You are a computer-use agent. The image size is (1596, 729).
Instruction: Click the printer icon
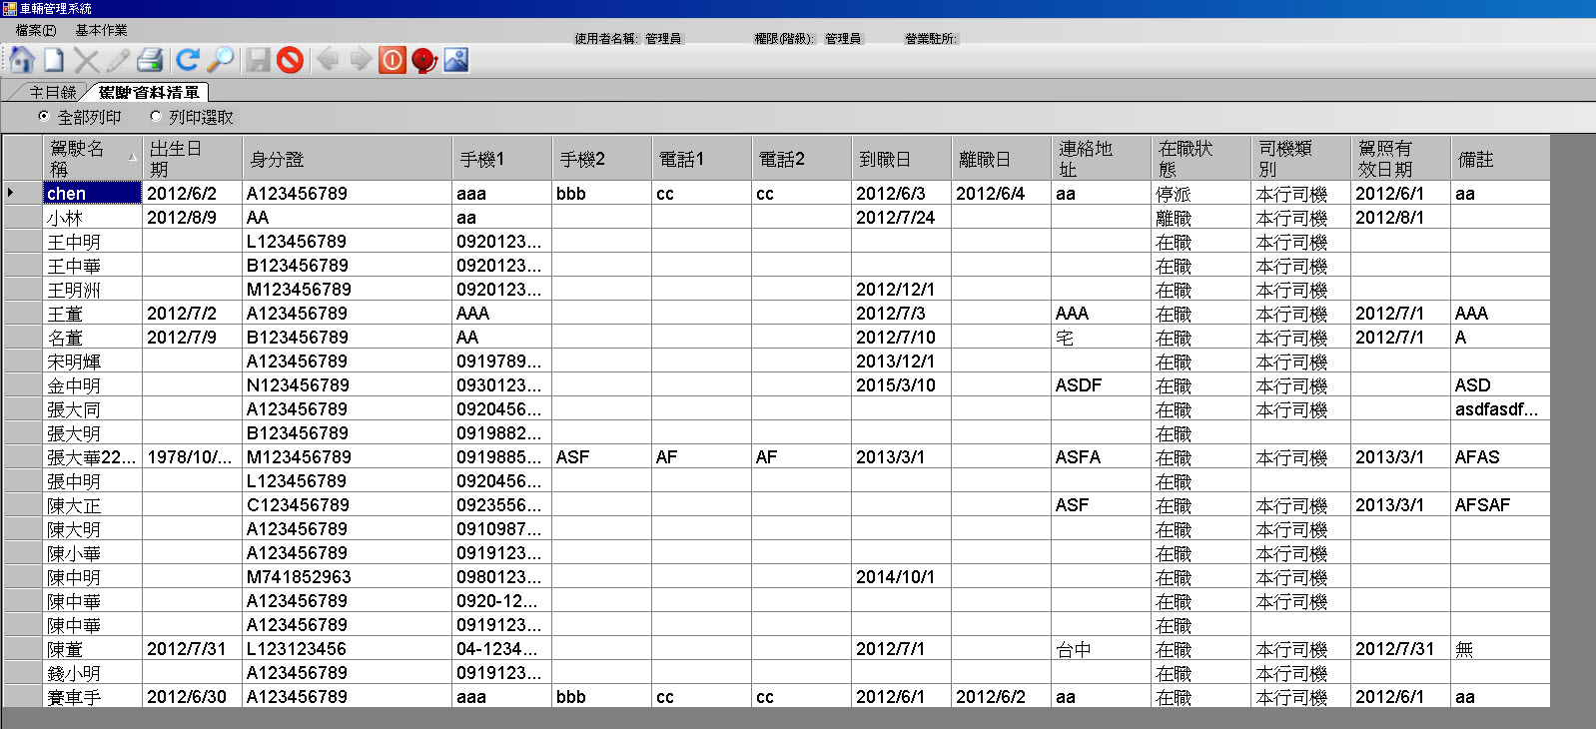(150, 60)
